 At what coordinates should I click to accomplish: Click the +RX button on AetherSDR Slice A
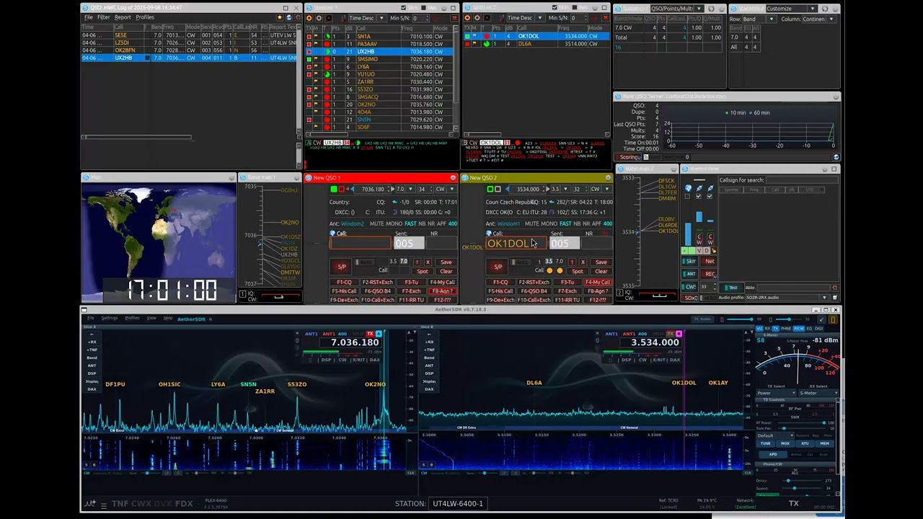pos(92,342)
